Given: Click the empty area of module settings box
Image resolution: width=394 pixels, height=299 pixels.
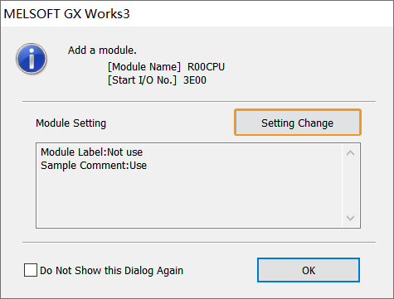Looking at the screenshot, I should click(x=189, y=200).
